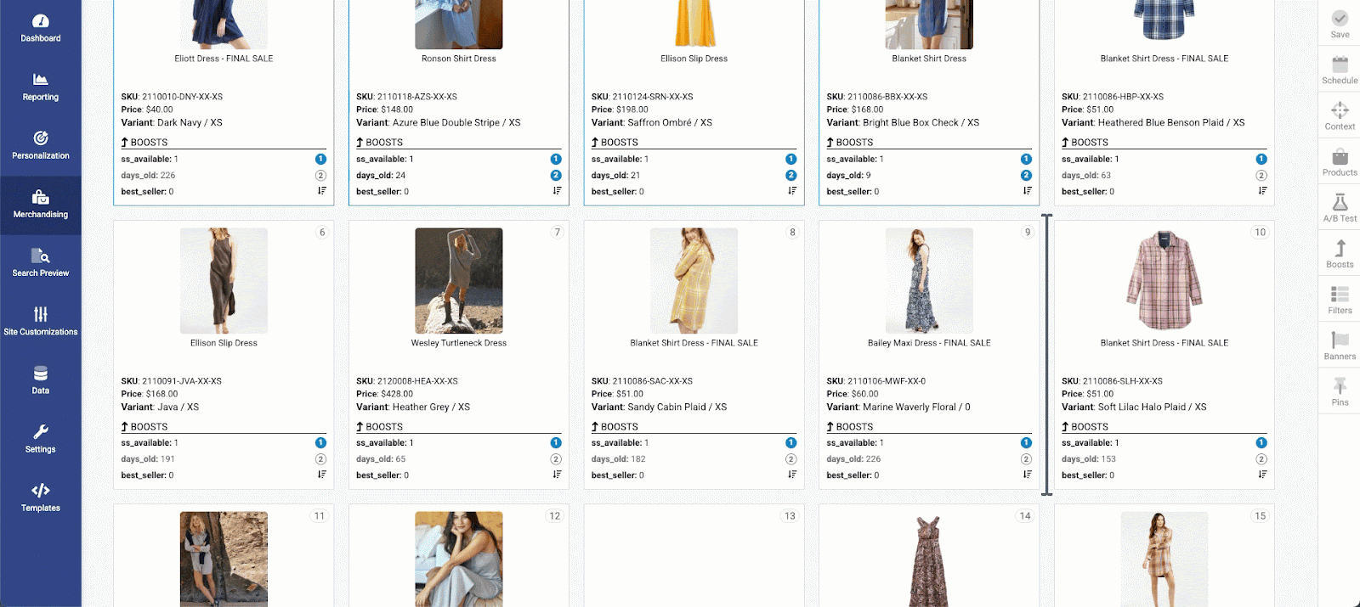Click position number 6 badge
Screen dimensions: 1360x607
(322, 232)
